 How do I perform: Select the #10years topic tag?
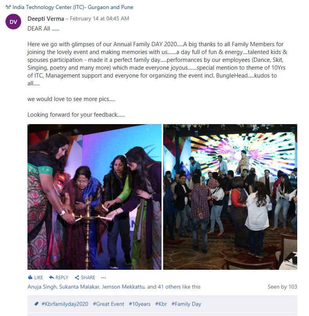click(140, 304)
